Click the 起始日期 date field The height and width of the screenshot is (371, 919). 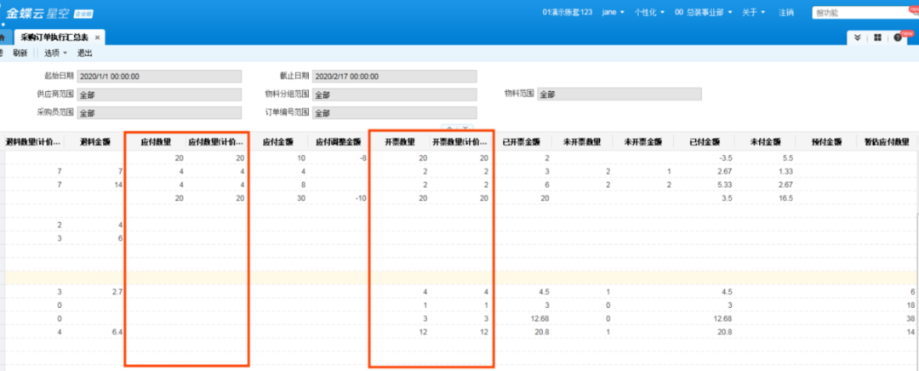tap(159, 77)
